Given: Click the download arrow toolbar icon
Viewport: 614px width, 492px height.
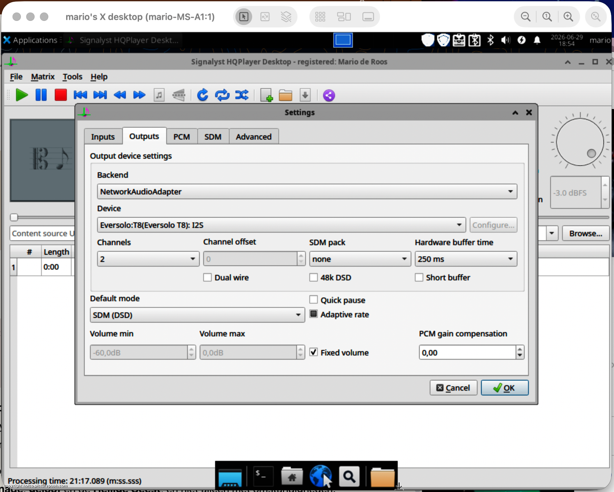Looking at the screenshot, I should (x=305, y=95).
